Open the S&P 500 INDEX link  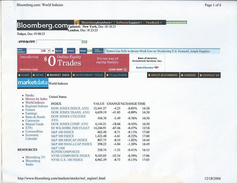62,136
